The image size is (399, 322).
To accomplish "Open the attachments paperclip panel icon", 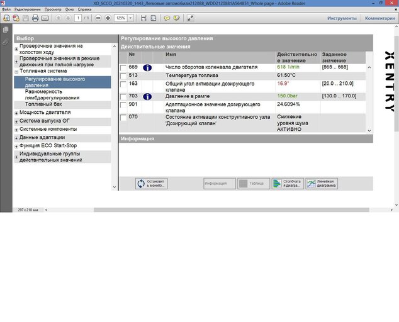I will [6, 42].
